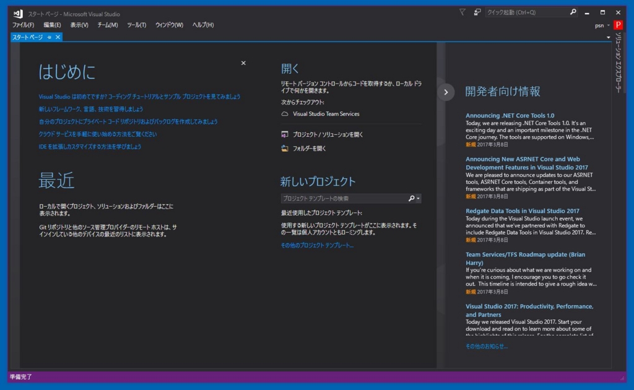Click the window resize grip in status bar
Image resolution: width=634 pixels, height=390 pixels.
click(622, 378)
